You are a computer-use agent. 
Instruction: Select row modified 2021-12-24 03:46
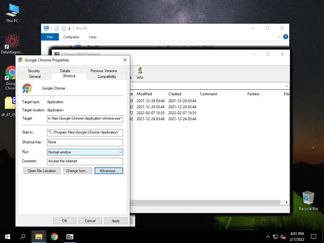209,119
